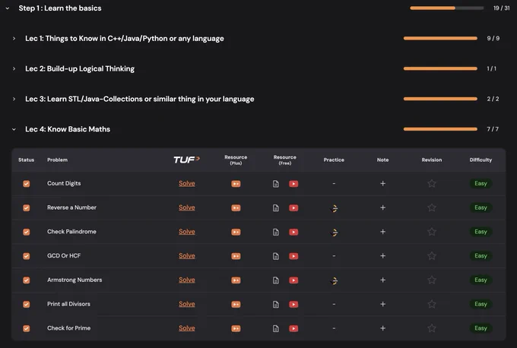517x348 pixels.
Task: Play the YouTube video for Count Digits
Action: point(293,184)
